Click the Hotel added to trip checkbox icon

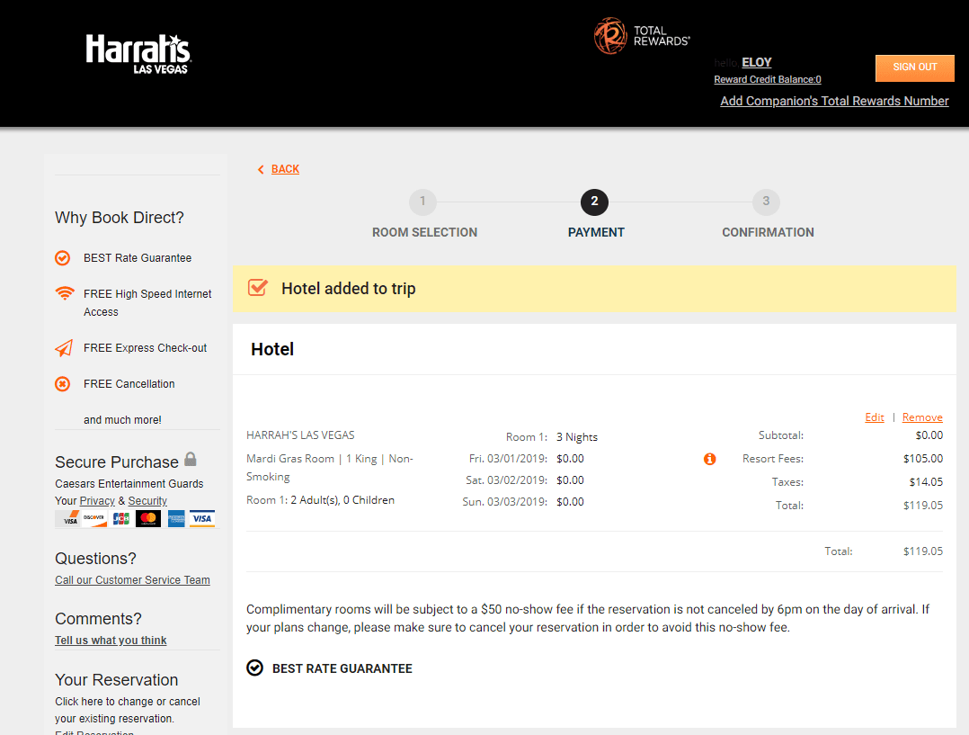click(x=258, y=287)
